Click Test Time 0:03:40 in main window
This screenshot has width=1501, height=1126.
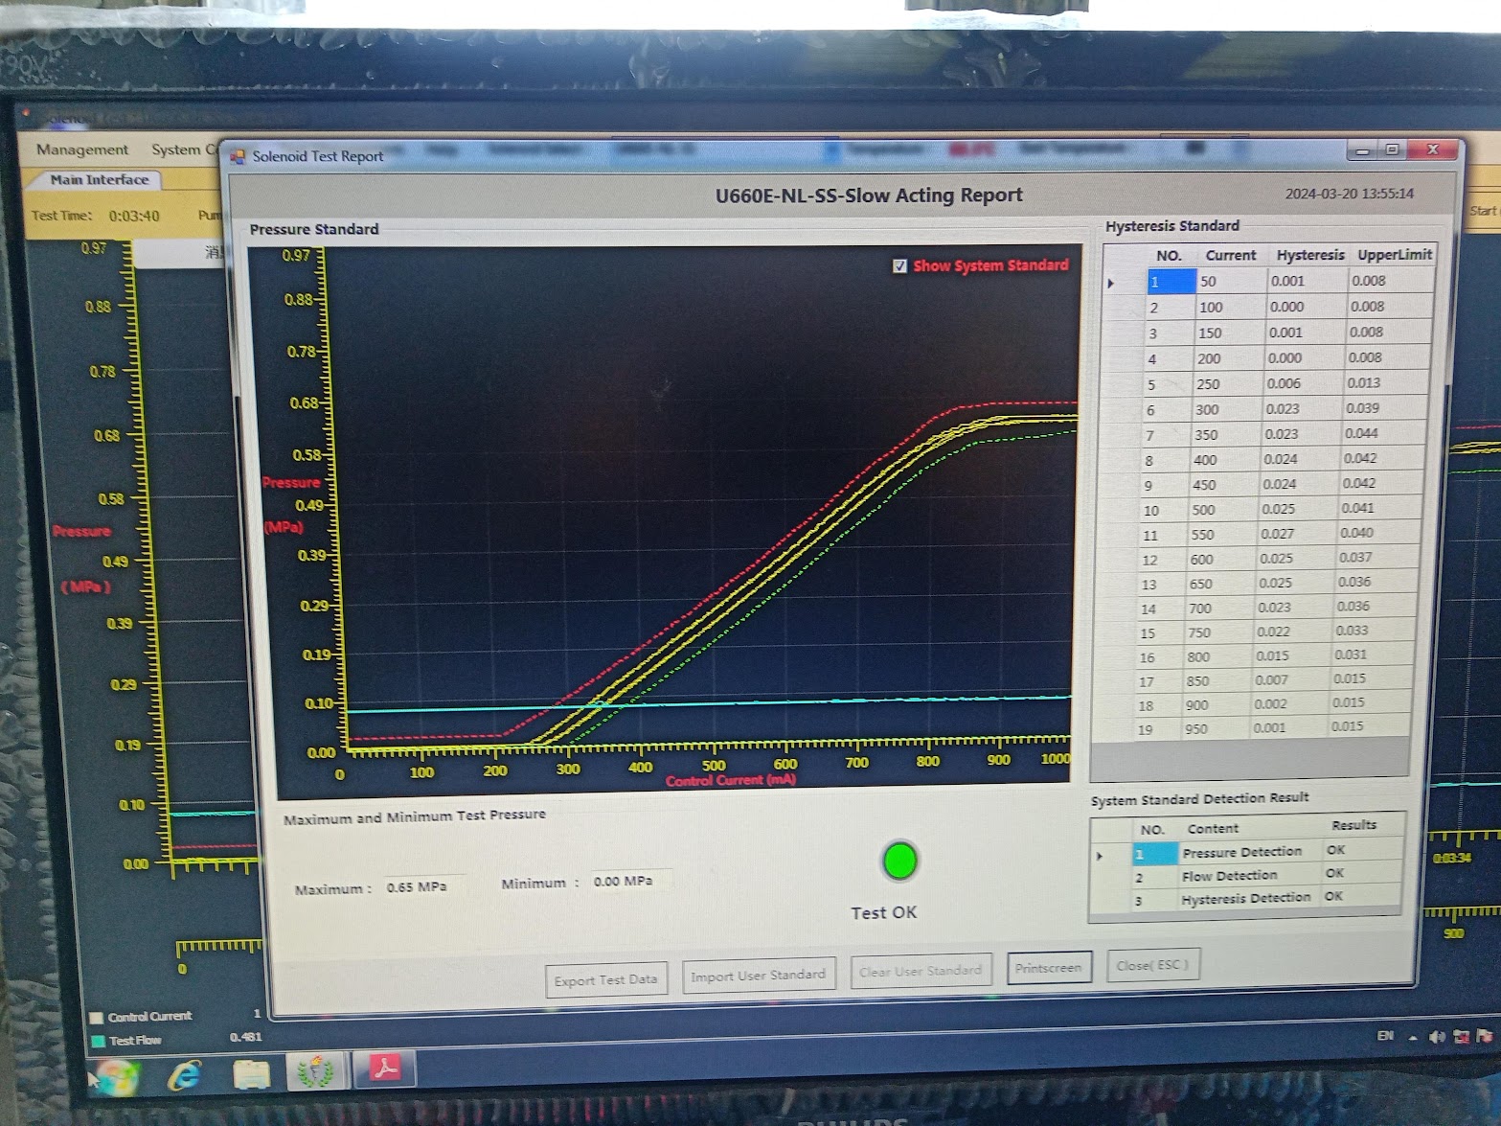pyautogui.click(x=96, y=216)
